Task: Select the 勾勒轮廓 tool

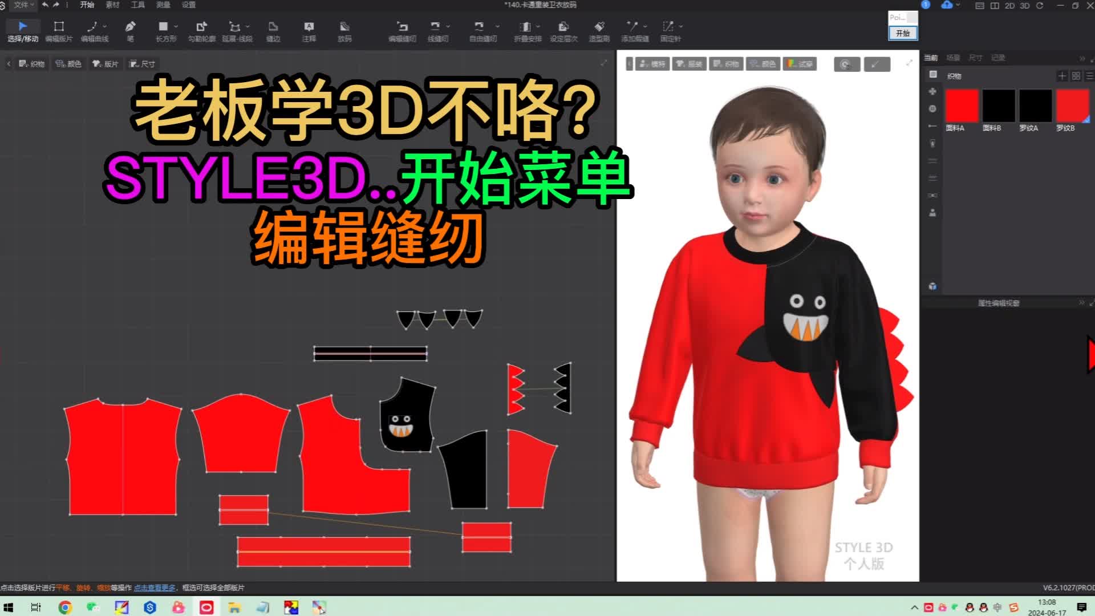Action: 201,31
